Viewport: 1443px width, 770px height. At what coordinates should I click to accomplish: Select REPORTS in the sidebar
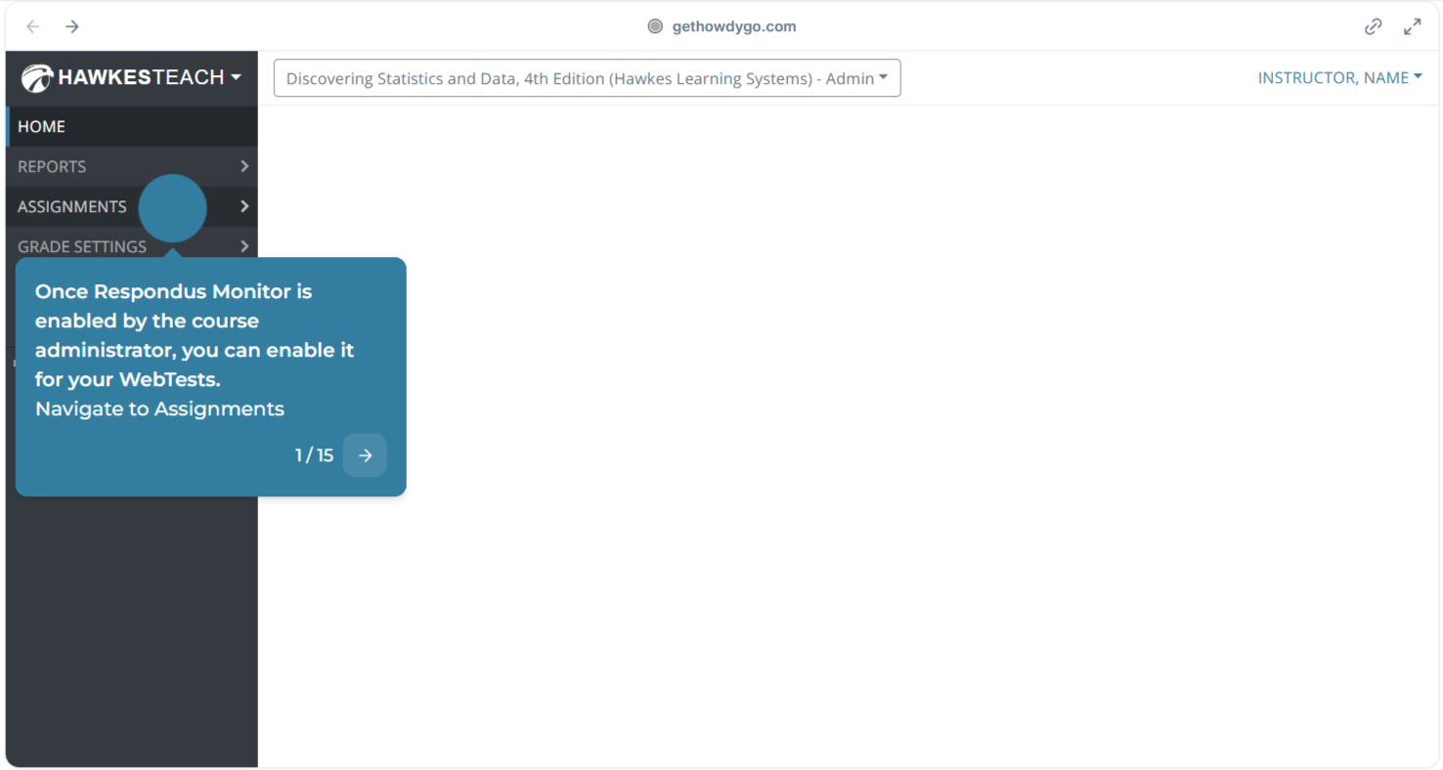(52, 166)
